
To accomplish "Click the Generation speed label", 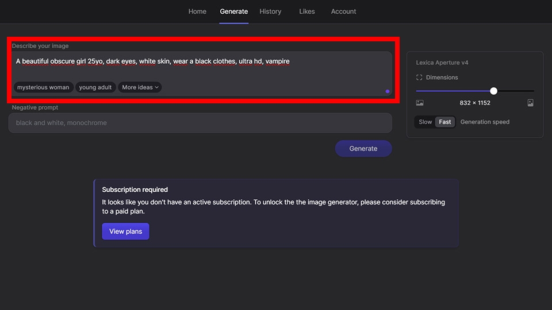I will [485, 122].
